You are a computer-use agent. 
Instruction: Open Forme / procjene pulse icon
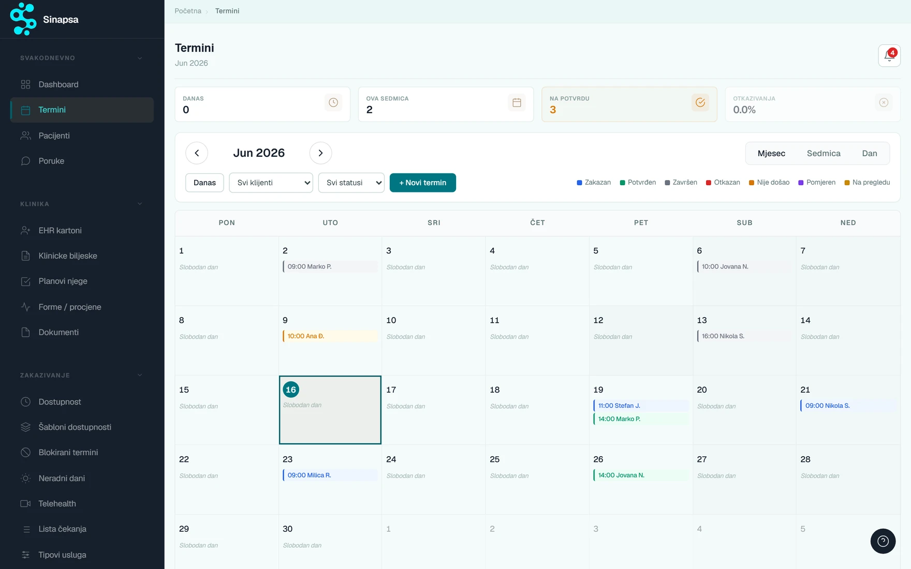(x=25, y=307)
